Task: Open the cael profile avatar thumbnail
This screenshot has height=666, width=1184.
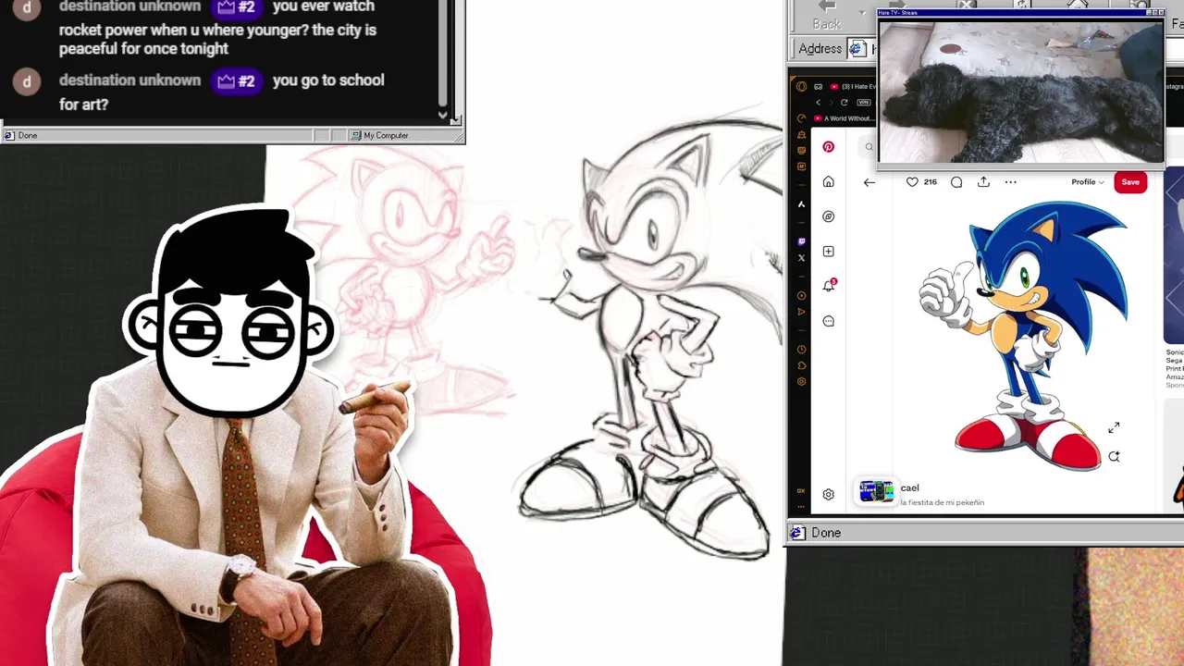Action: pos(876,491)
